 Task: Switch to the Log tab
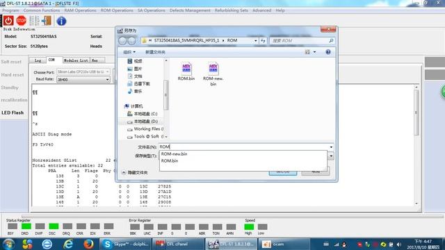point(38,60)
